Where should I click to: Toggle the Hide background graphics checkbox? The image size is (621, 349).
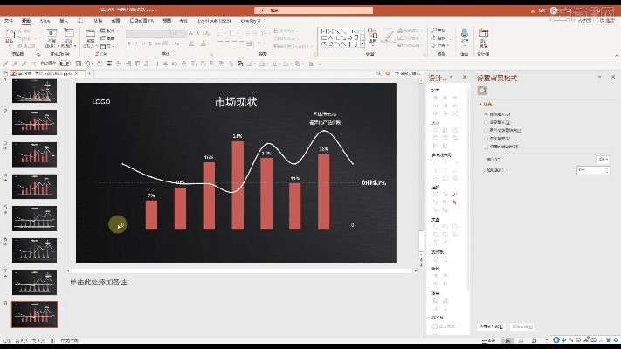coord(486,146)
